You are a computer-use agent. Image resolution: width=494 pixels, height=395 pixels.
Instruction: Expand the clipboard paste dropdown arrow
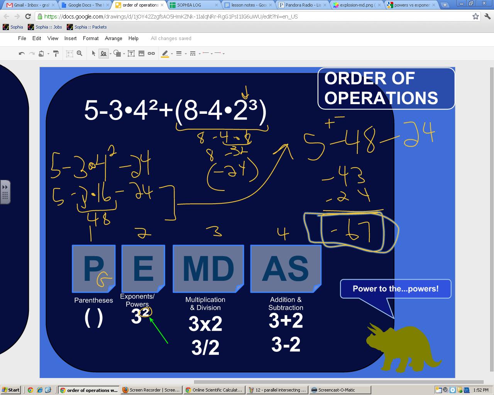(x=48, y=54)
